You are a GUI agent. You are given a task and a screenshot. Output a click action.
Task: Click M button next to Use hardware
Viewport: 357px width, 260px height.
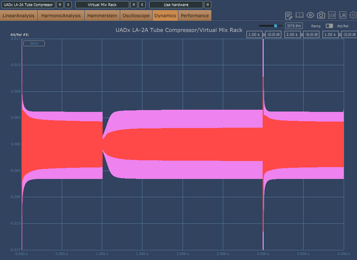click(x=208, y=5)
